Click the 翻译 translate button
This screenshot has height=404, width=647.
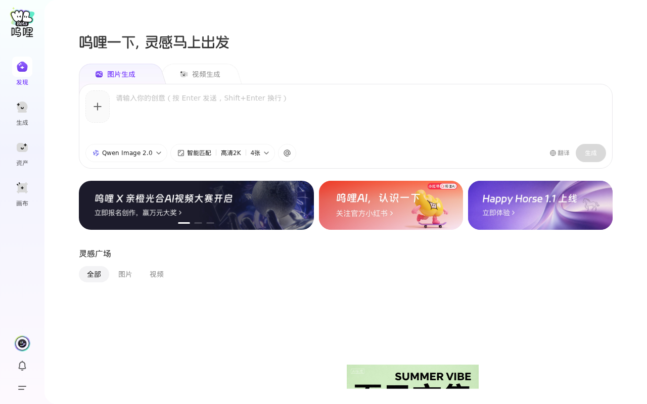[x=560, y=153]
